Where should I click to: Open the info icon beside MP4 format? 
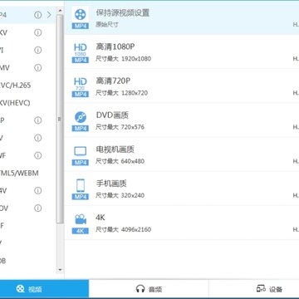point(37,15)
